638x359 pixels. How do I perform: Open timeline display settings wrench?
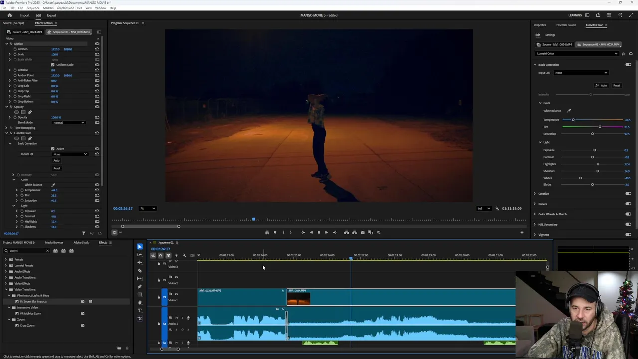pos(184,255)
